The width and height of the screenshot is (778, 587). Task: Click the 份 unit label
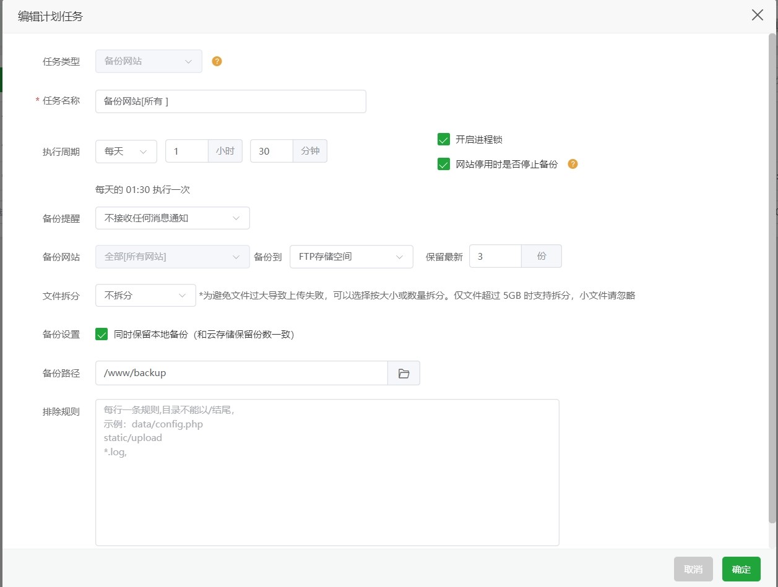(x=542, y=256)
